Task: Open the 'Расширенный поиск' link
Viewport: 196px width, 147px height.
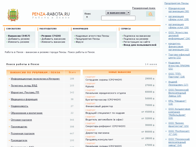Action: pos(143,8)
